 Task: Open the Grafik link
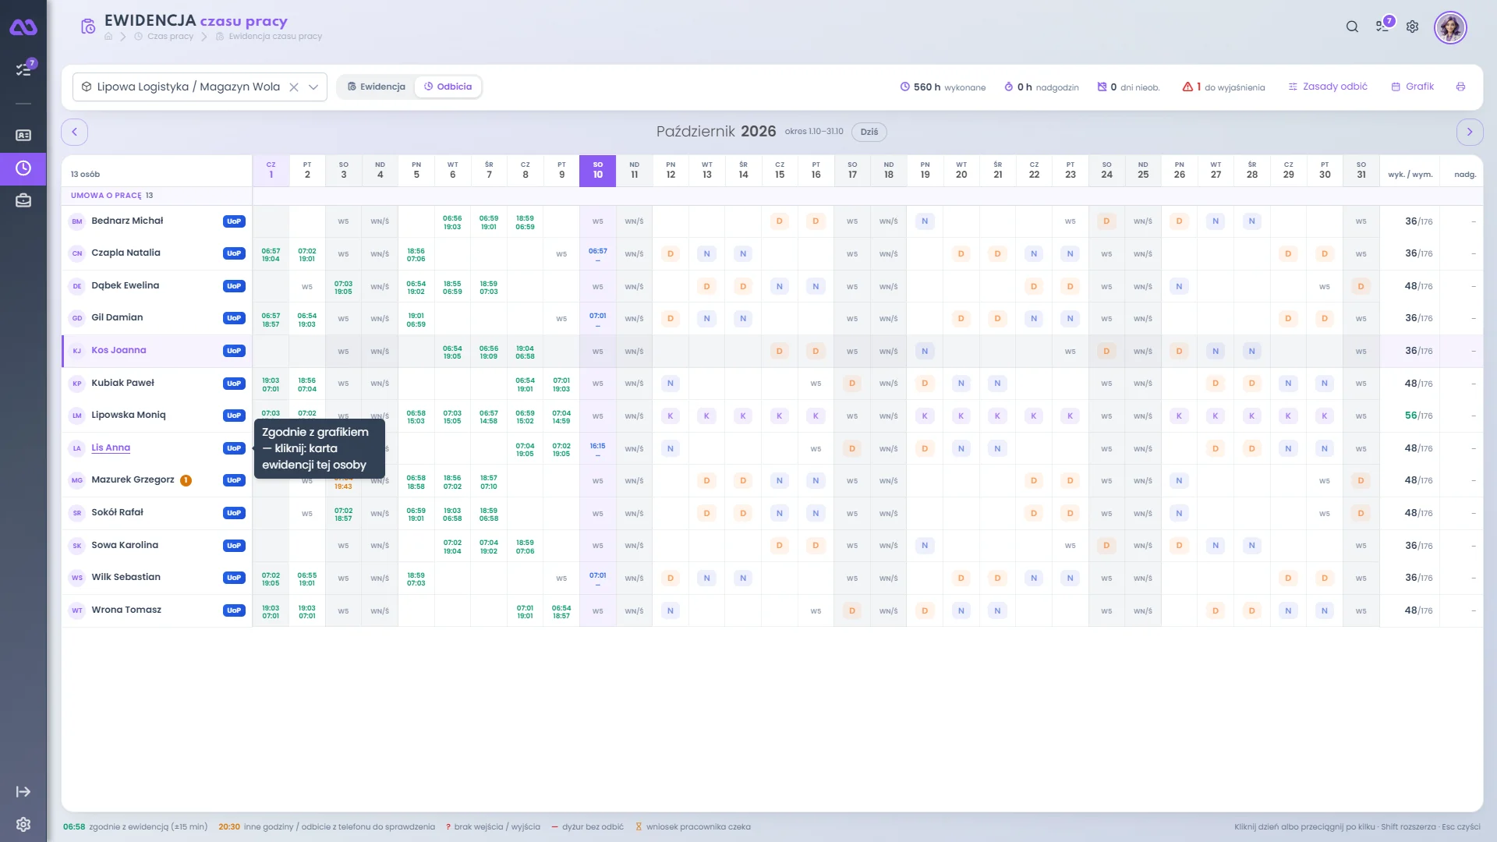1413,87
